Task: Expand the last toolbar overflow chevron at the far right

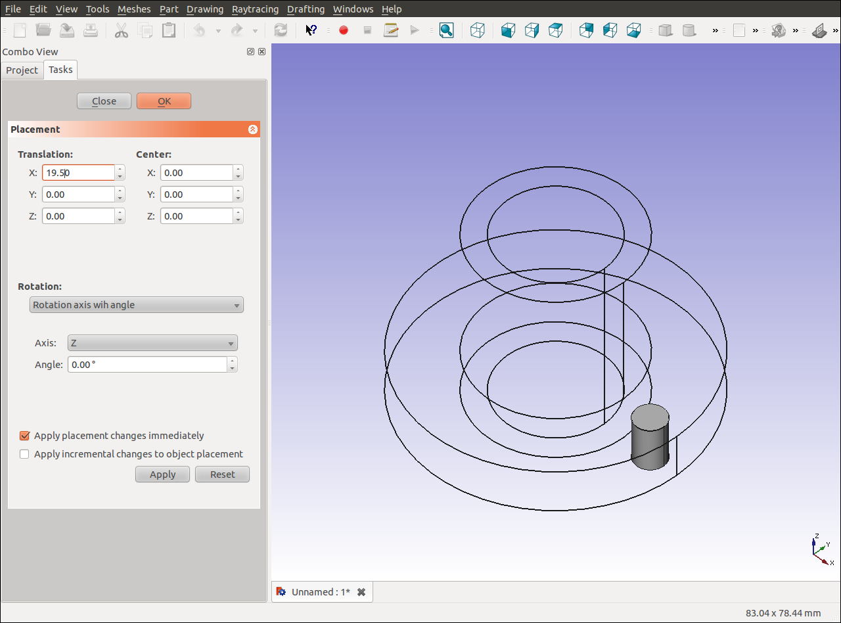Action: pos(836,30)
